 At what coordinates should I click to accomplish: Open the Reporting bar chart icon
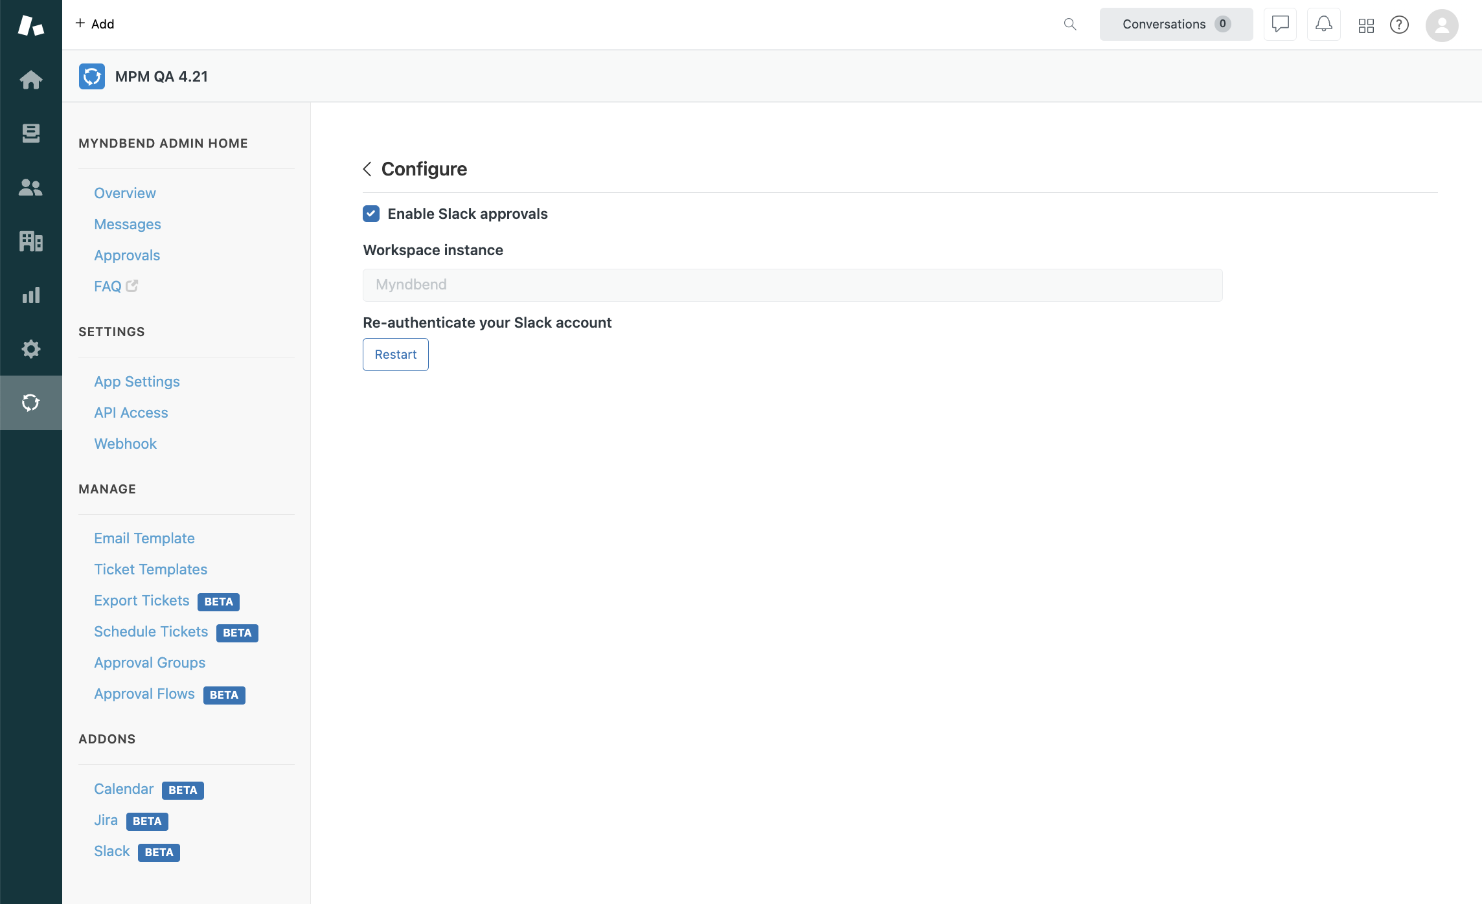pyautogui.click(x=30, y=295)
